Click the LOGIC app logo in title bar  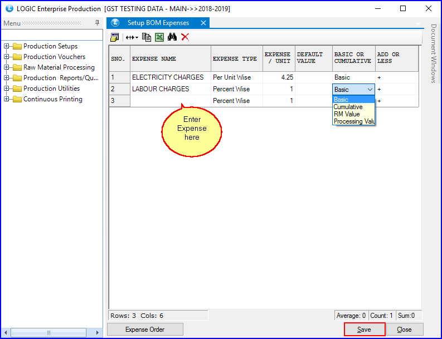[x=9, y=8]
